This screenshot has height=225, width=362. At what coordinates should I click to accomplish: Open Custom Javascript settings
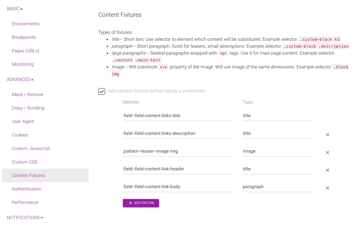[x=31, y=148]
